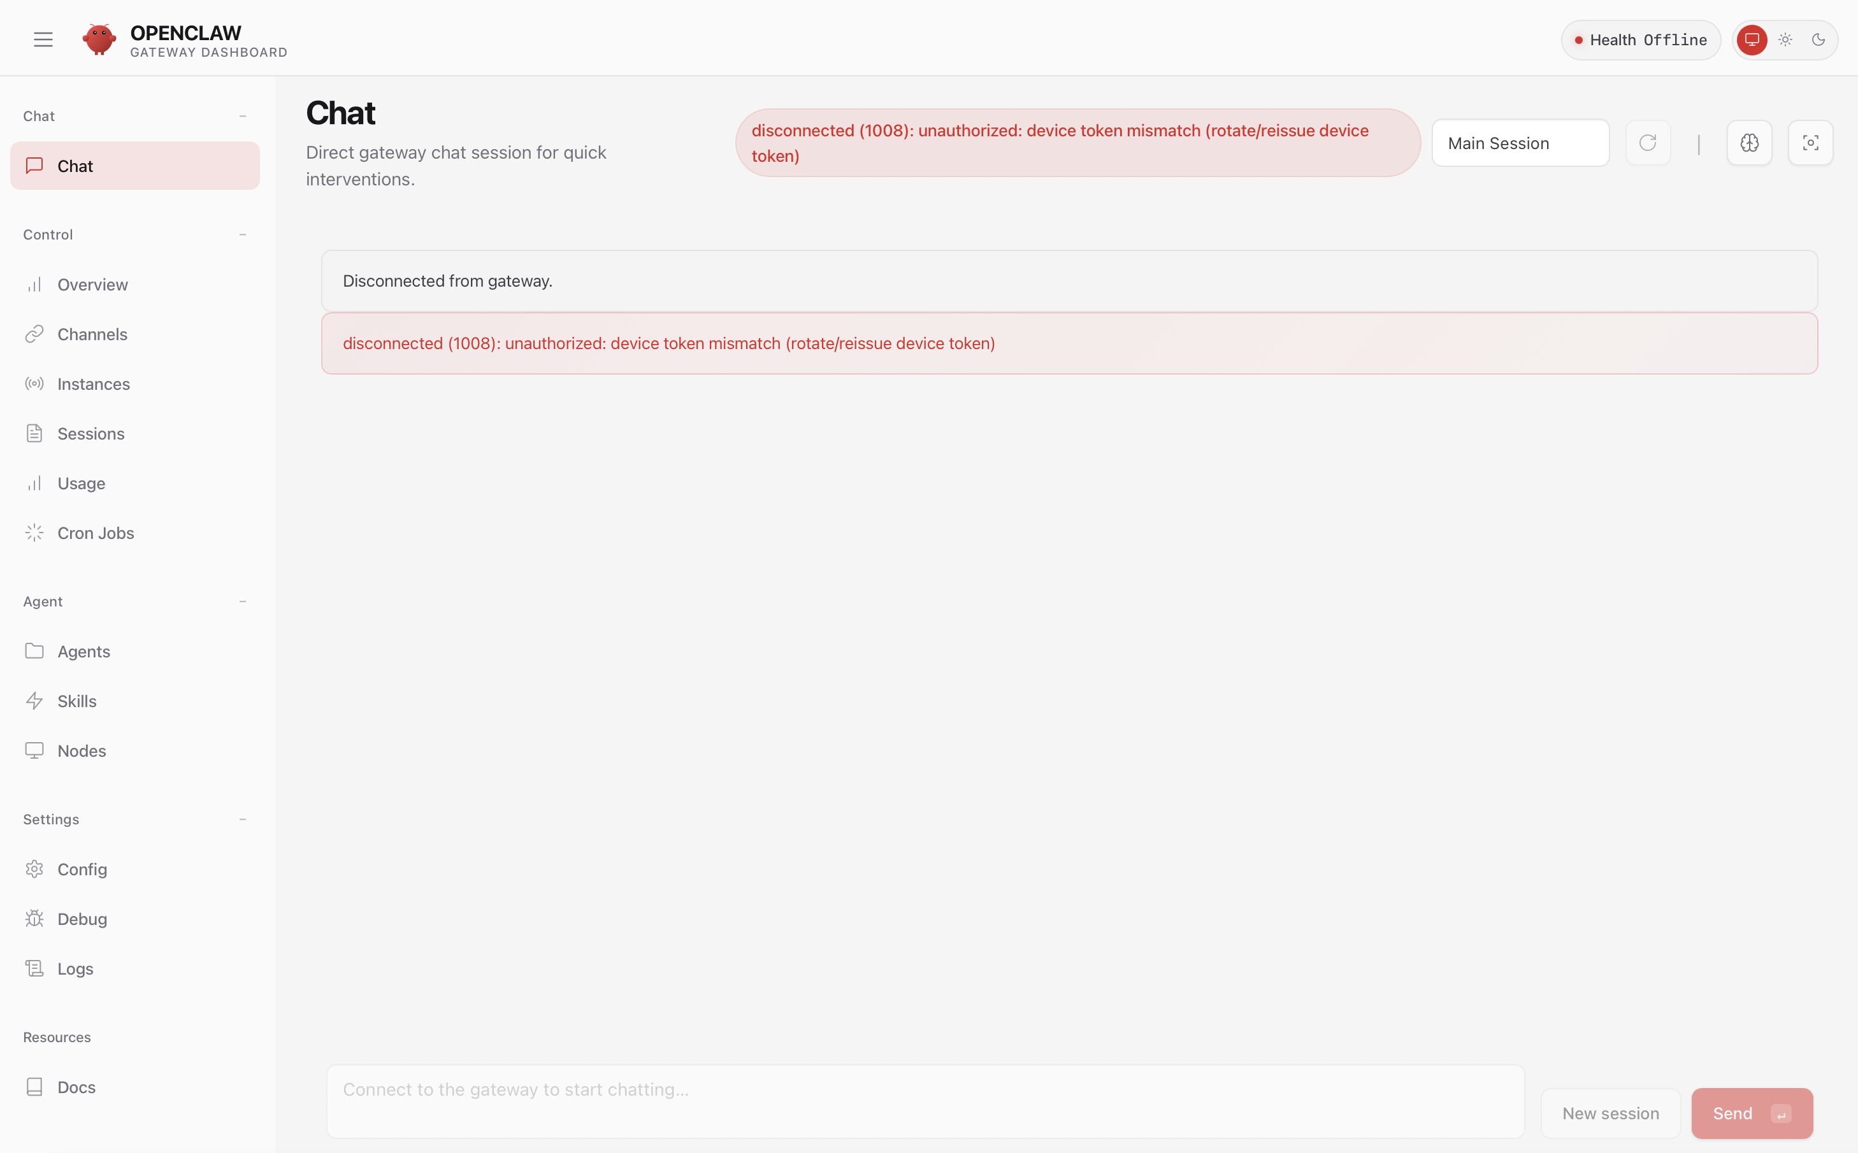Toggle the brain thinking icon

[x=1749, y=143]
